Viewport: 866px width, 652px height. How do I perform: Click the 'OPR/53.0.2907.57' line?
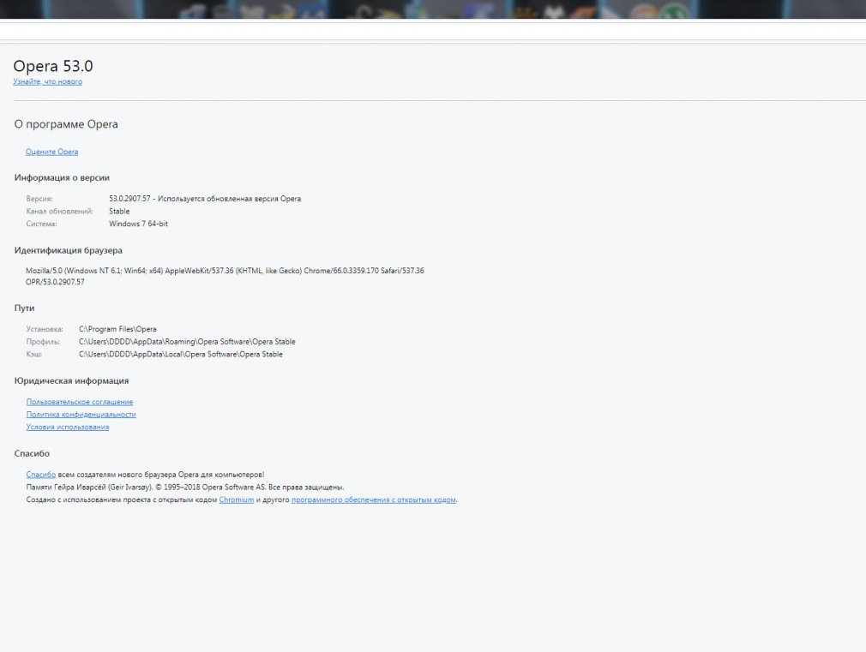coord(55,282)
